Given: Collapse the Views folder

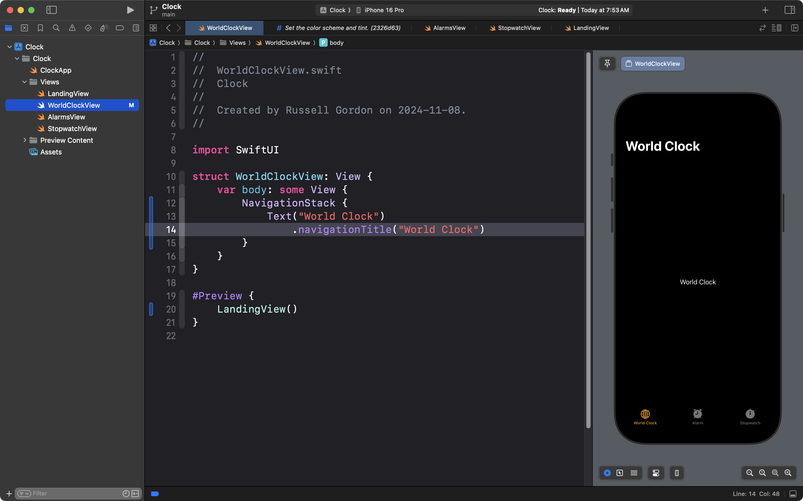Looking at the screenshot, I should (24, 82).
